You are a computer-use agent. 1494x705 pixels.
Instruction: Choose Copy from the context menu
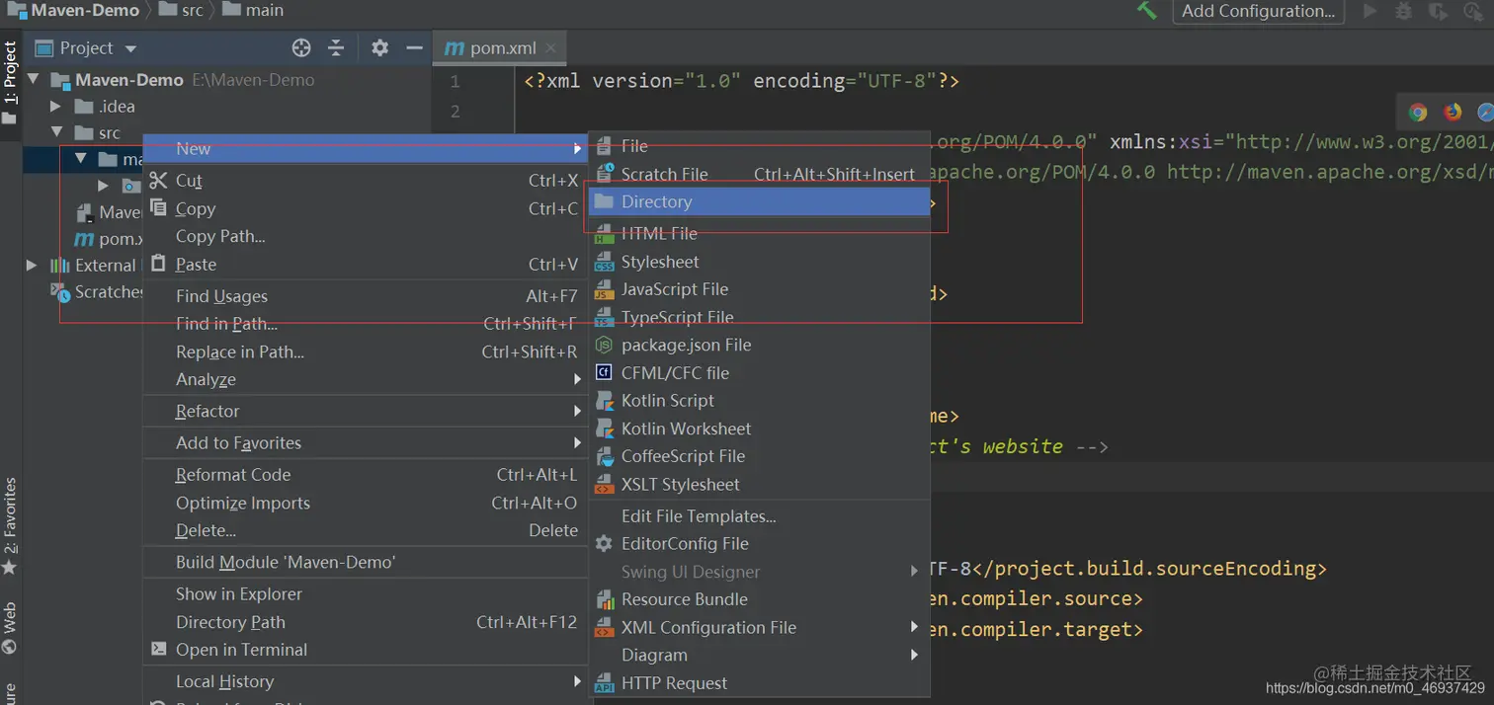pyautogui.click(x=366, y=208)
